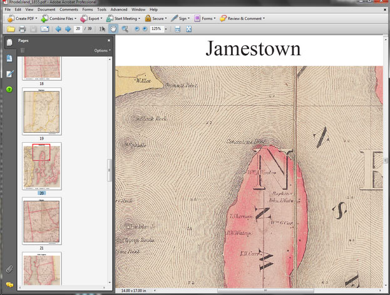This screenshot has height=295, width=390.
Task: Click the scrolling pages view icon
Action: [177, 29]
